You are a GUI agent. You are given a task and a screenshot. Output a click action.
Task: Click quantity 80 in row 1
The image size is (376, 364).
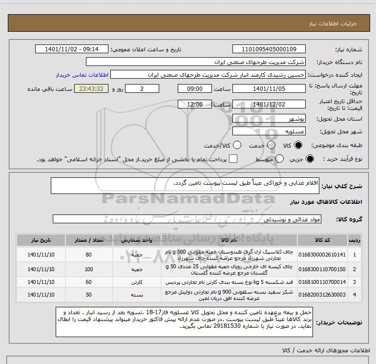[x=89, y=255]
